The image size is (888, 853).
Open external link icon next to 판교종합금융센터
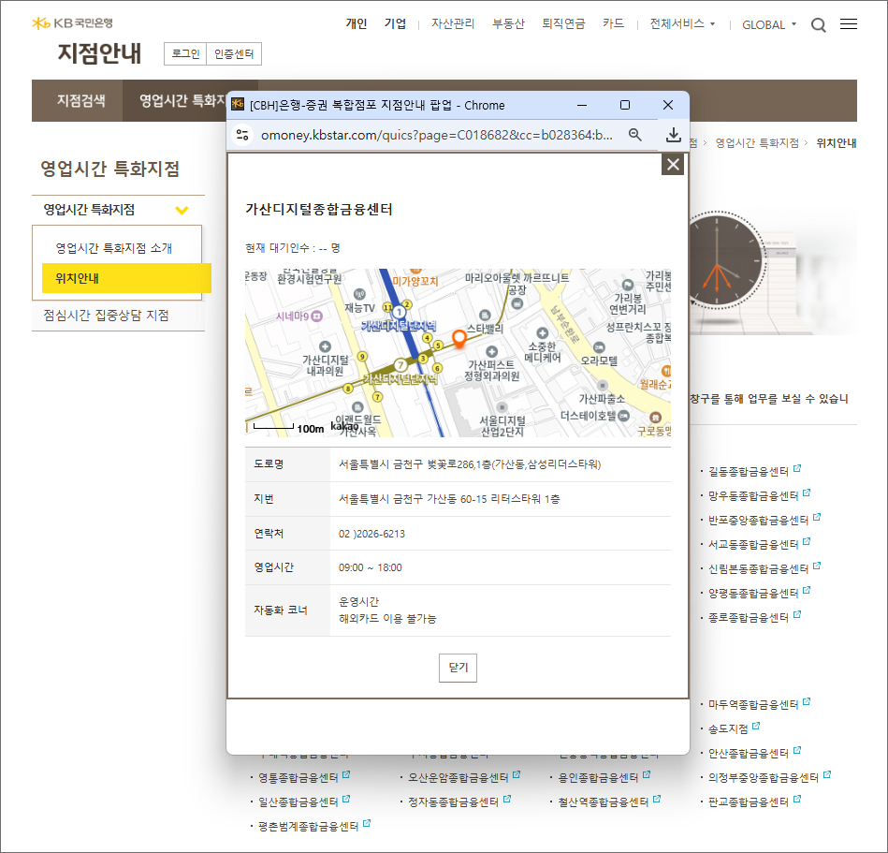coord(797,799)
